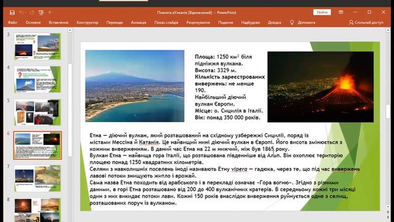Switch to the Основне tab
The width and height of the screenshot is (394, 222).
(x=33, y=22)
